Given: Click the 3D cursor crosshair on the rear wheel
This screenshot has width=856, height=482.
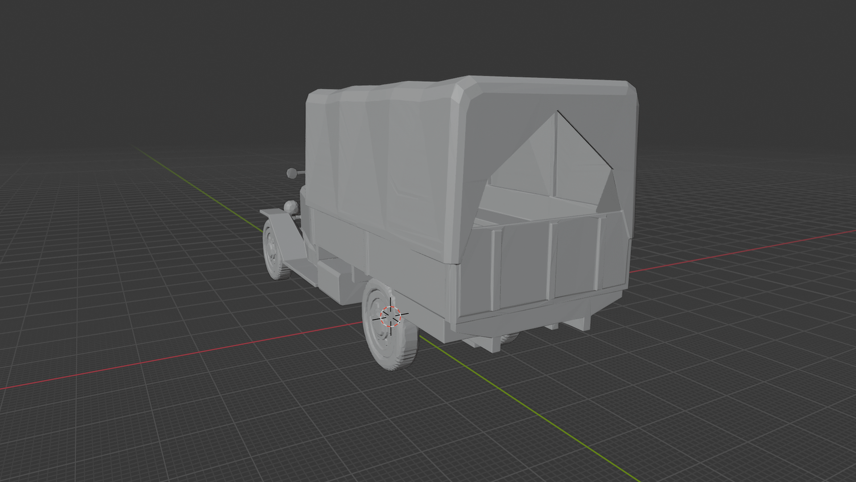Looking at the screenshot, I should pos(391,316).
